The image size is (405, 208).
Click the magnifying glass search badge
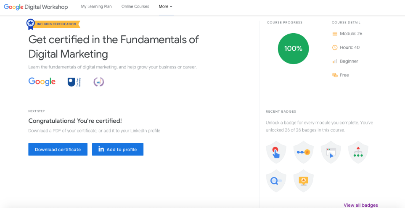[x=276, y=181]
